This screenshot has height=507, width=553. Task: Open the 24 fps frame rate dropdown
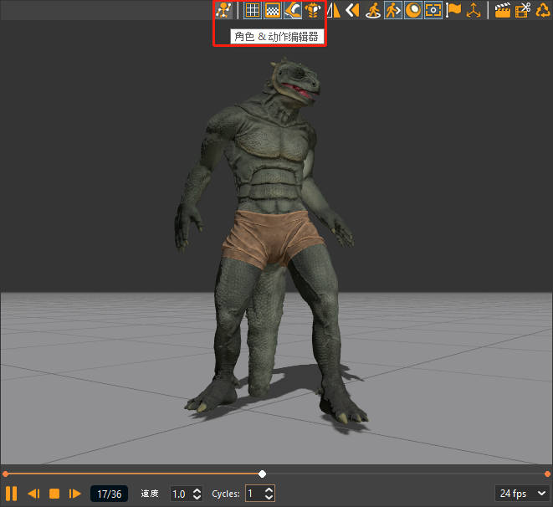523,494
